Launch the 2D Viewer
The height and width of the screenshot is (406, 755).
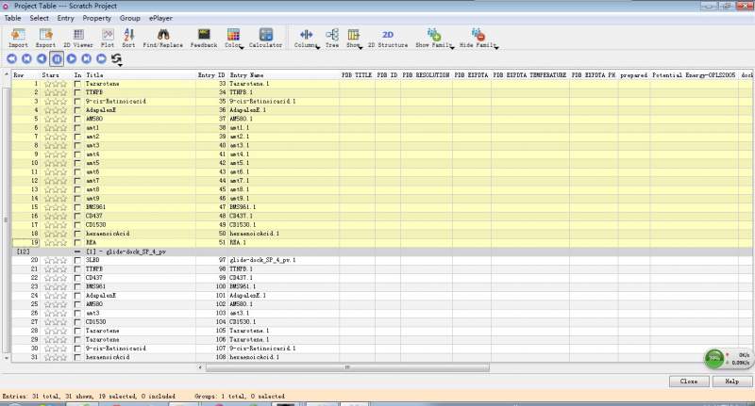[x=78, y=38]
